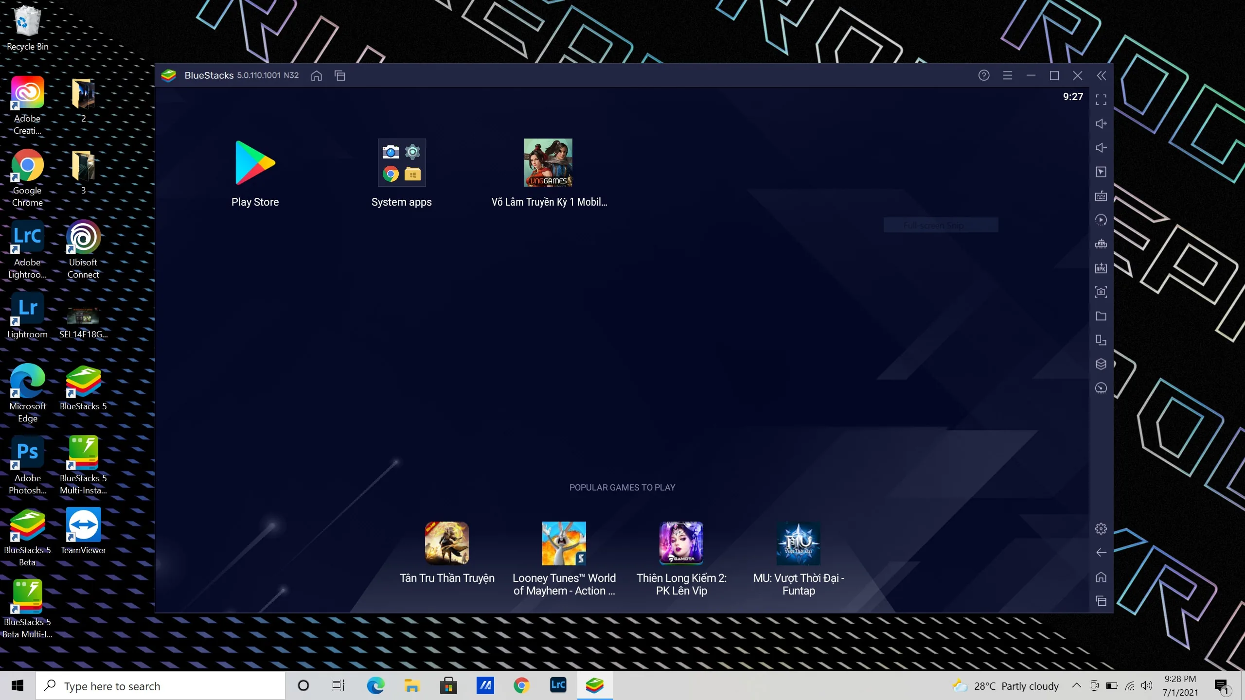This screenshot has width=1245, height=700.
Task: Open Multi-instance manager sidebar icon
Action: click(1101, 364)
